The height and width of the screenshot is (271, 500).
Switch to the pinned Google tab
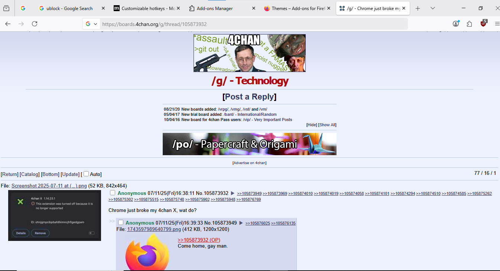23,8
